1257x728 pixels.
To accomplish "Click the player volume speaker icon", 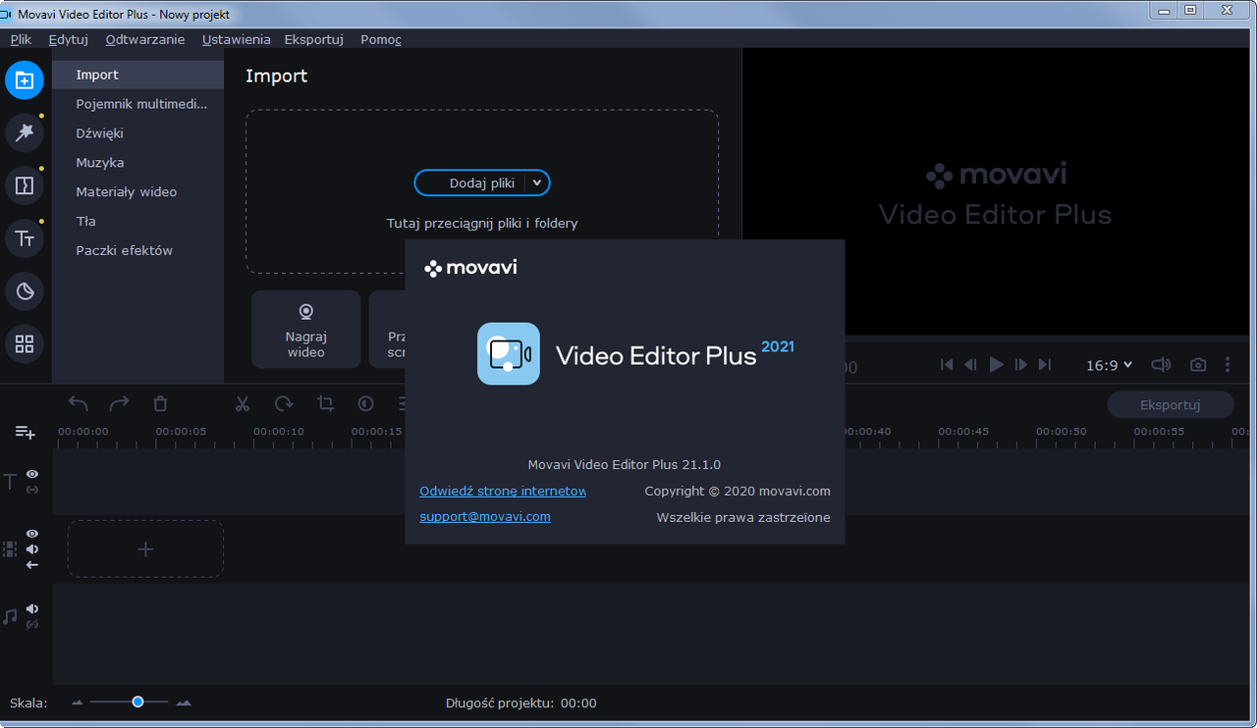I will tap(1161, 365).
